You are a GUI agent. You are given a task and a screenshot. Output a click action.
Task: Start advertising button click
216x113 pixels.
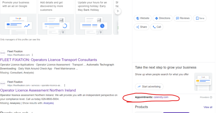pyautogui.click(x=149, y=87)
